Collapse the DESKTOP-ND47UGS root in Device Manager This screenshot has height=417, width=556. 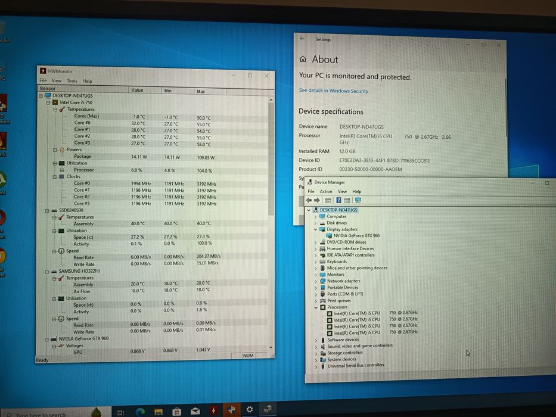pos(309,210)
